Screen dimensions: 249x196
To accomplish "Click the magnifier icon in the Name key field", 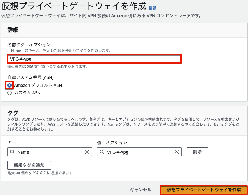I will pyautogui.click(x=13, y=152).
